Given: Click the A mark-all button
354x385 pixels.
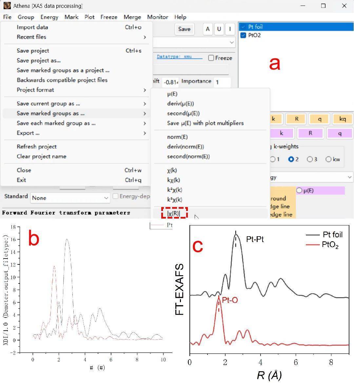Looking at the screenshot, I should click(x=207, y=29).
